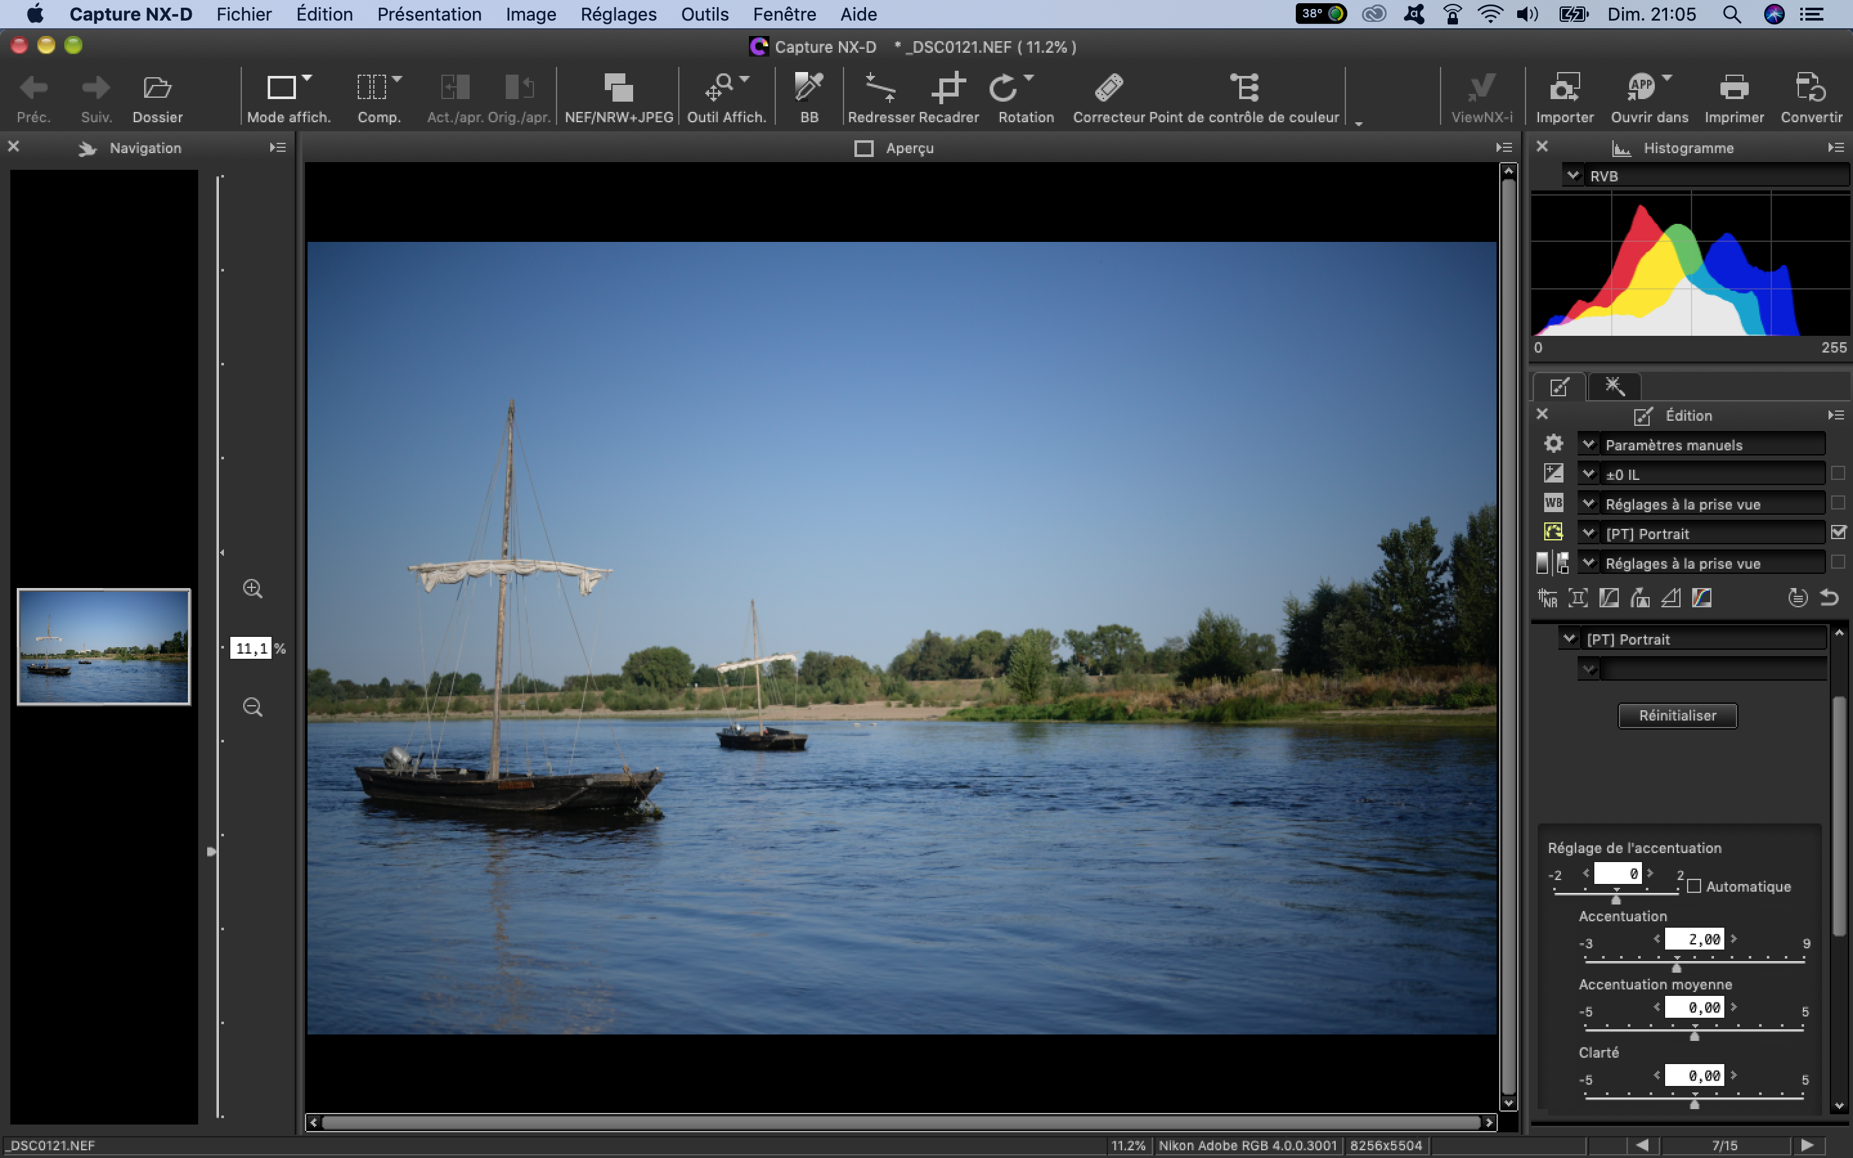Decrease Clarté value with left arrow
1853x1158 pixels.
tap(1656, 1074)
